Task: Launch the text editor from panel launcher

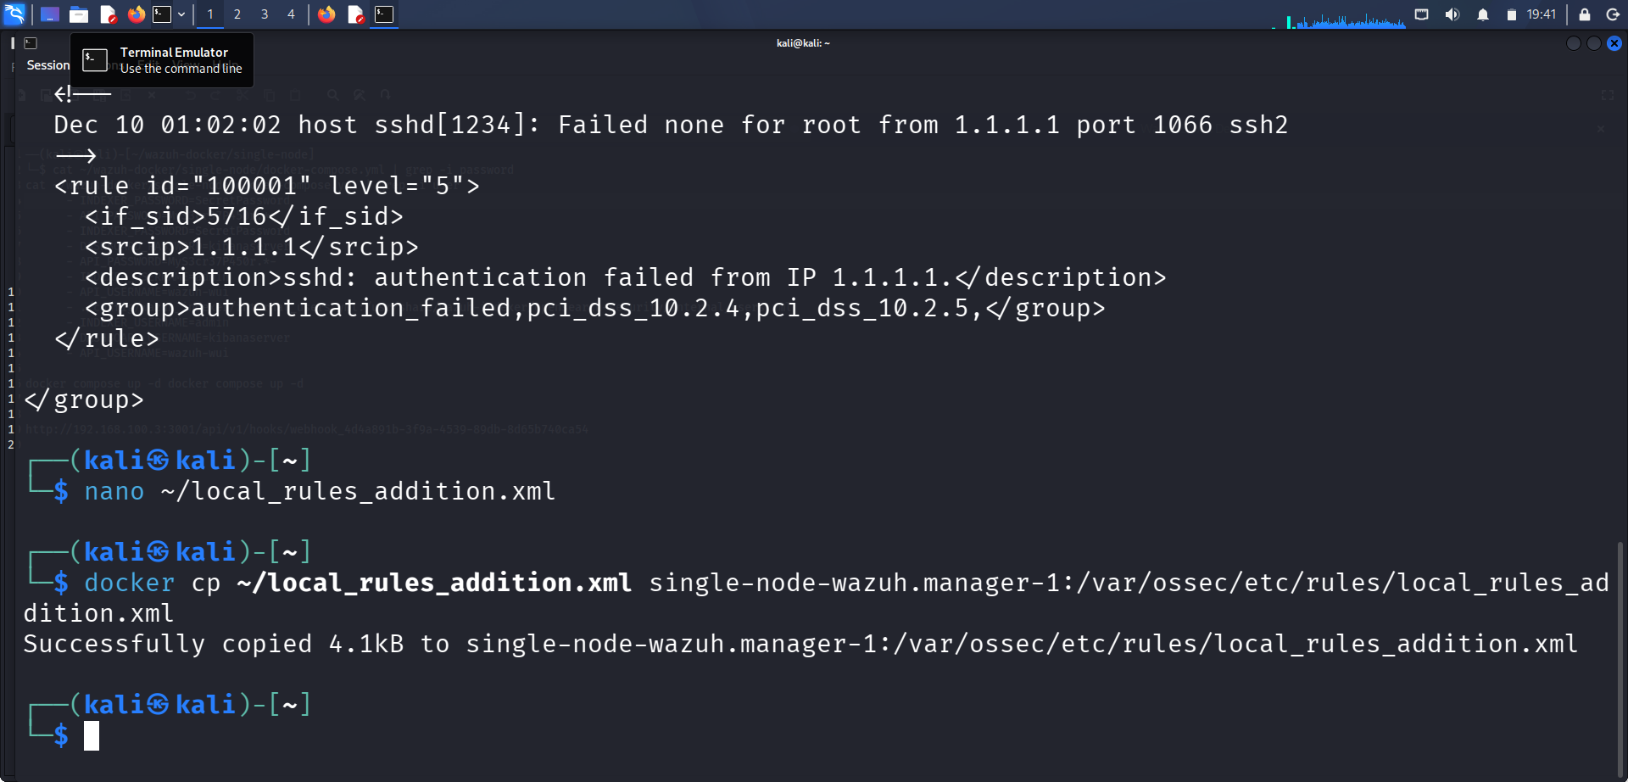Action: [x=108, y=14]
